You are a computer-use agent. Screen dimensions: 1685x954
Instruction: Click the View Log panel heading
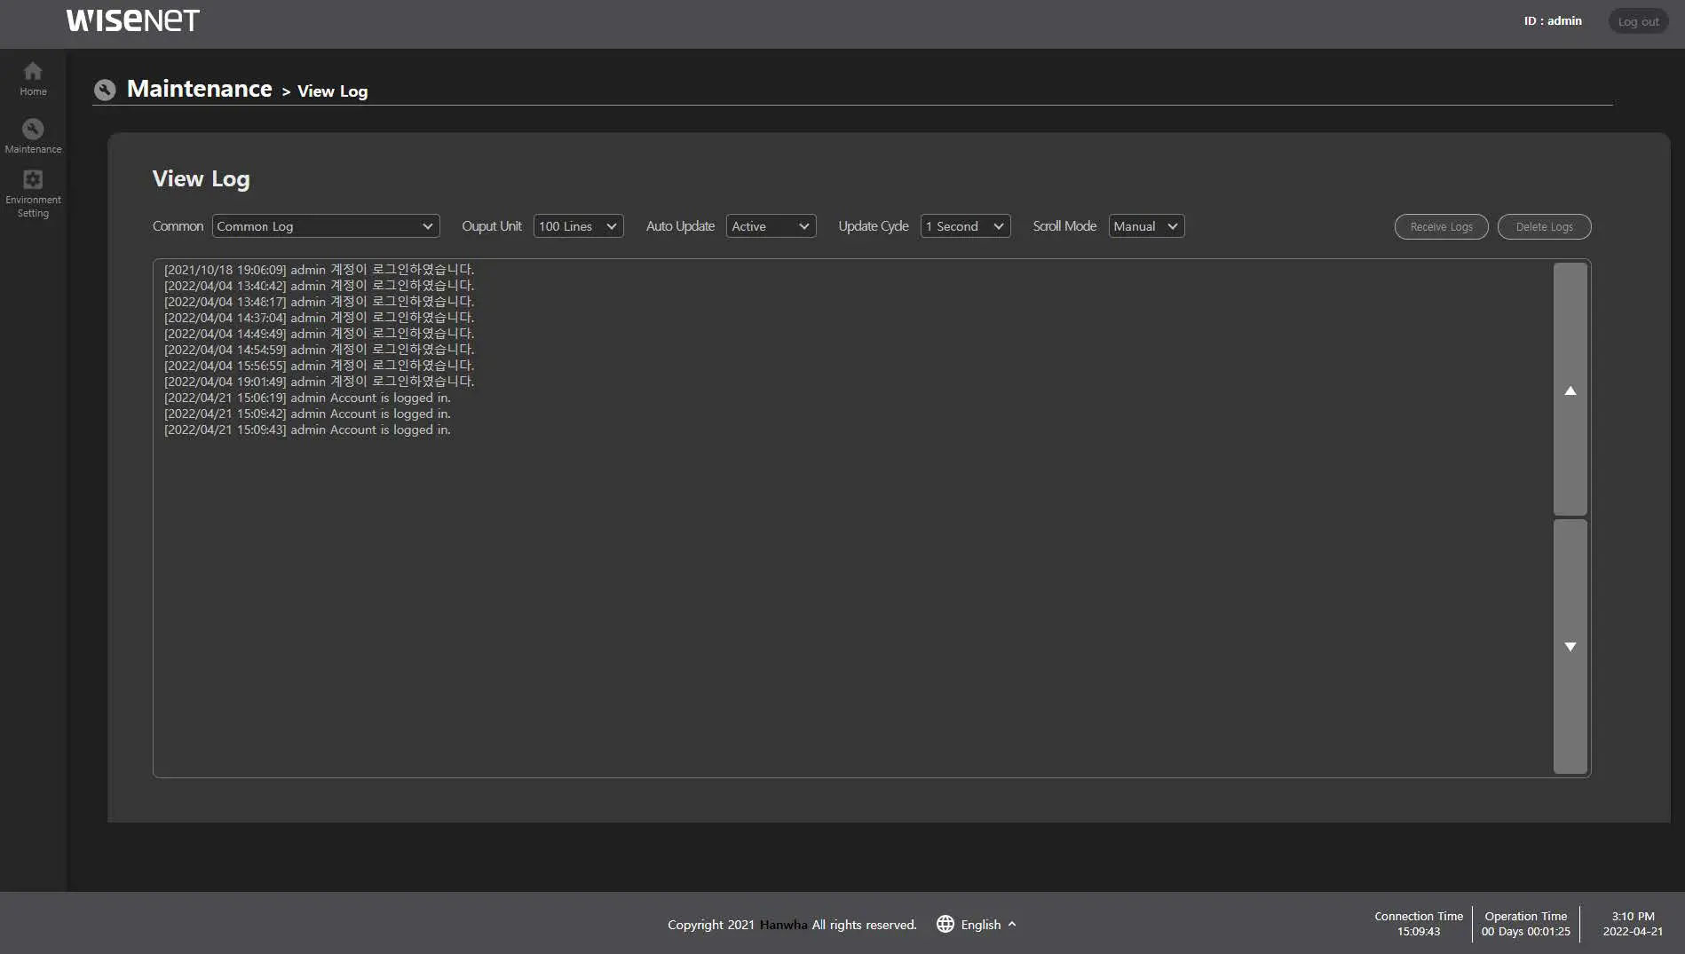[x=201, y=178]
